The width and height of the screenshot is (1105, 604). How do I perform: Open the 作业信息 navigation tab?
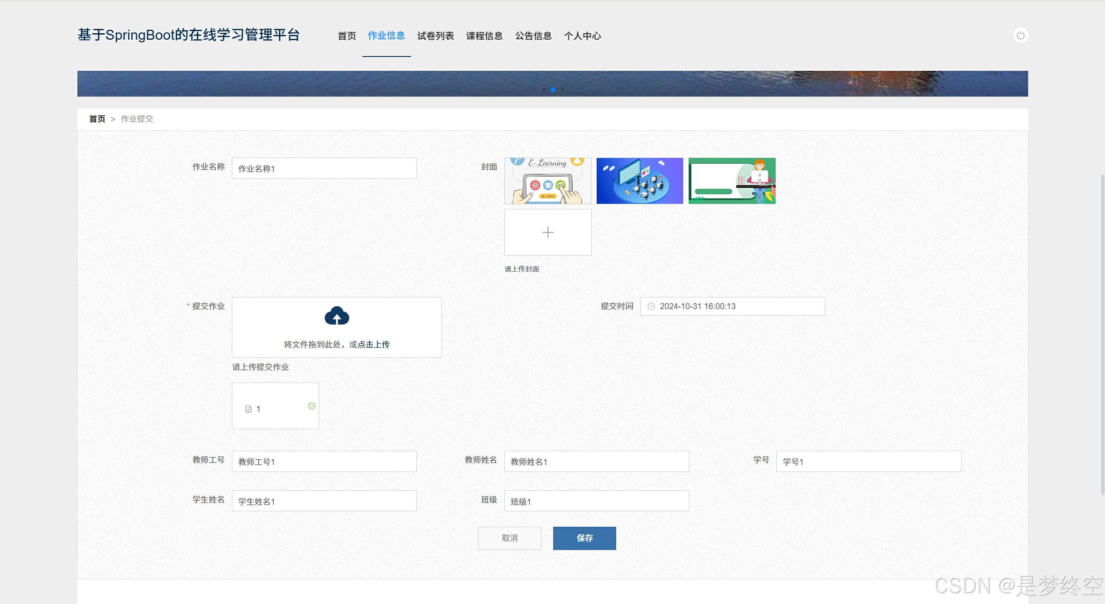coord(386,36)
